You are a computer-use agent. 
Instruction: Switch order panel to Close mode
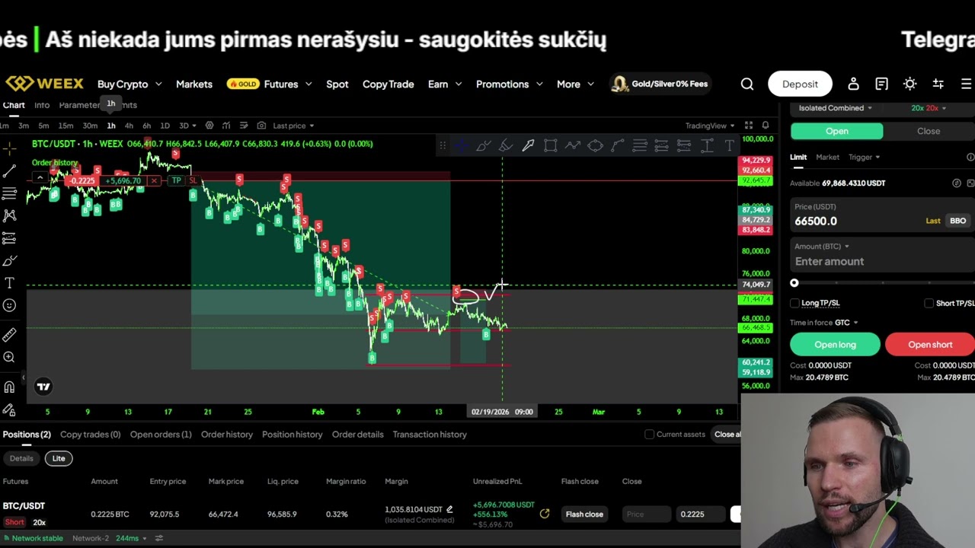point(929,131)
